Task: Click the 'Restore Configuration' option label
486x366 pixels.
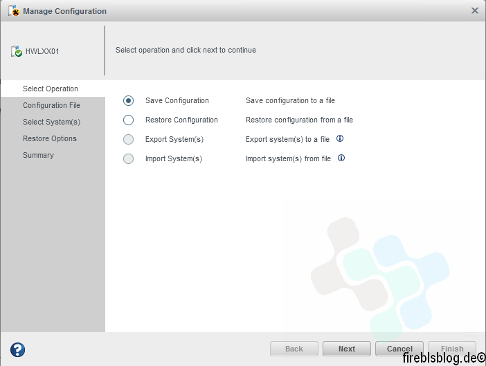Action: 181,120
